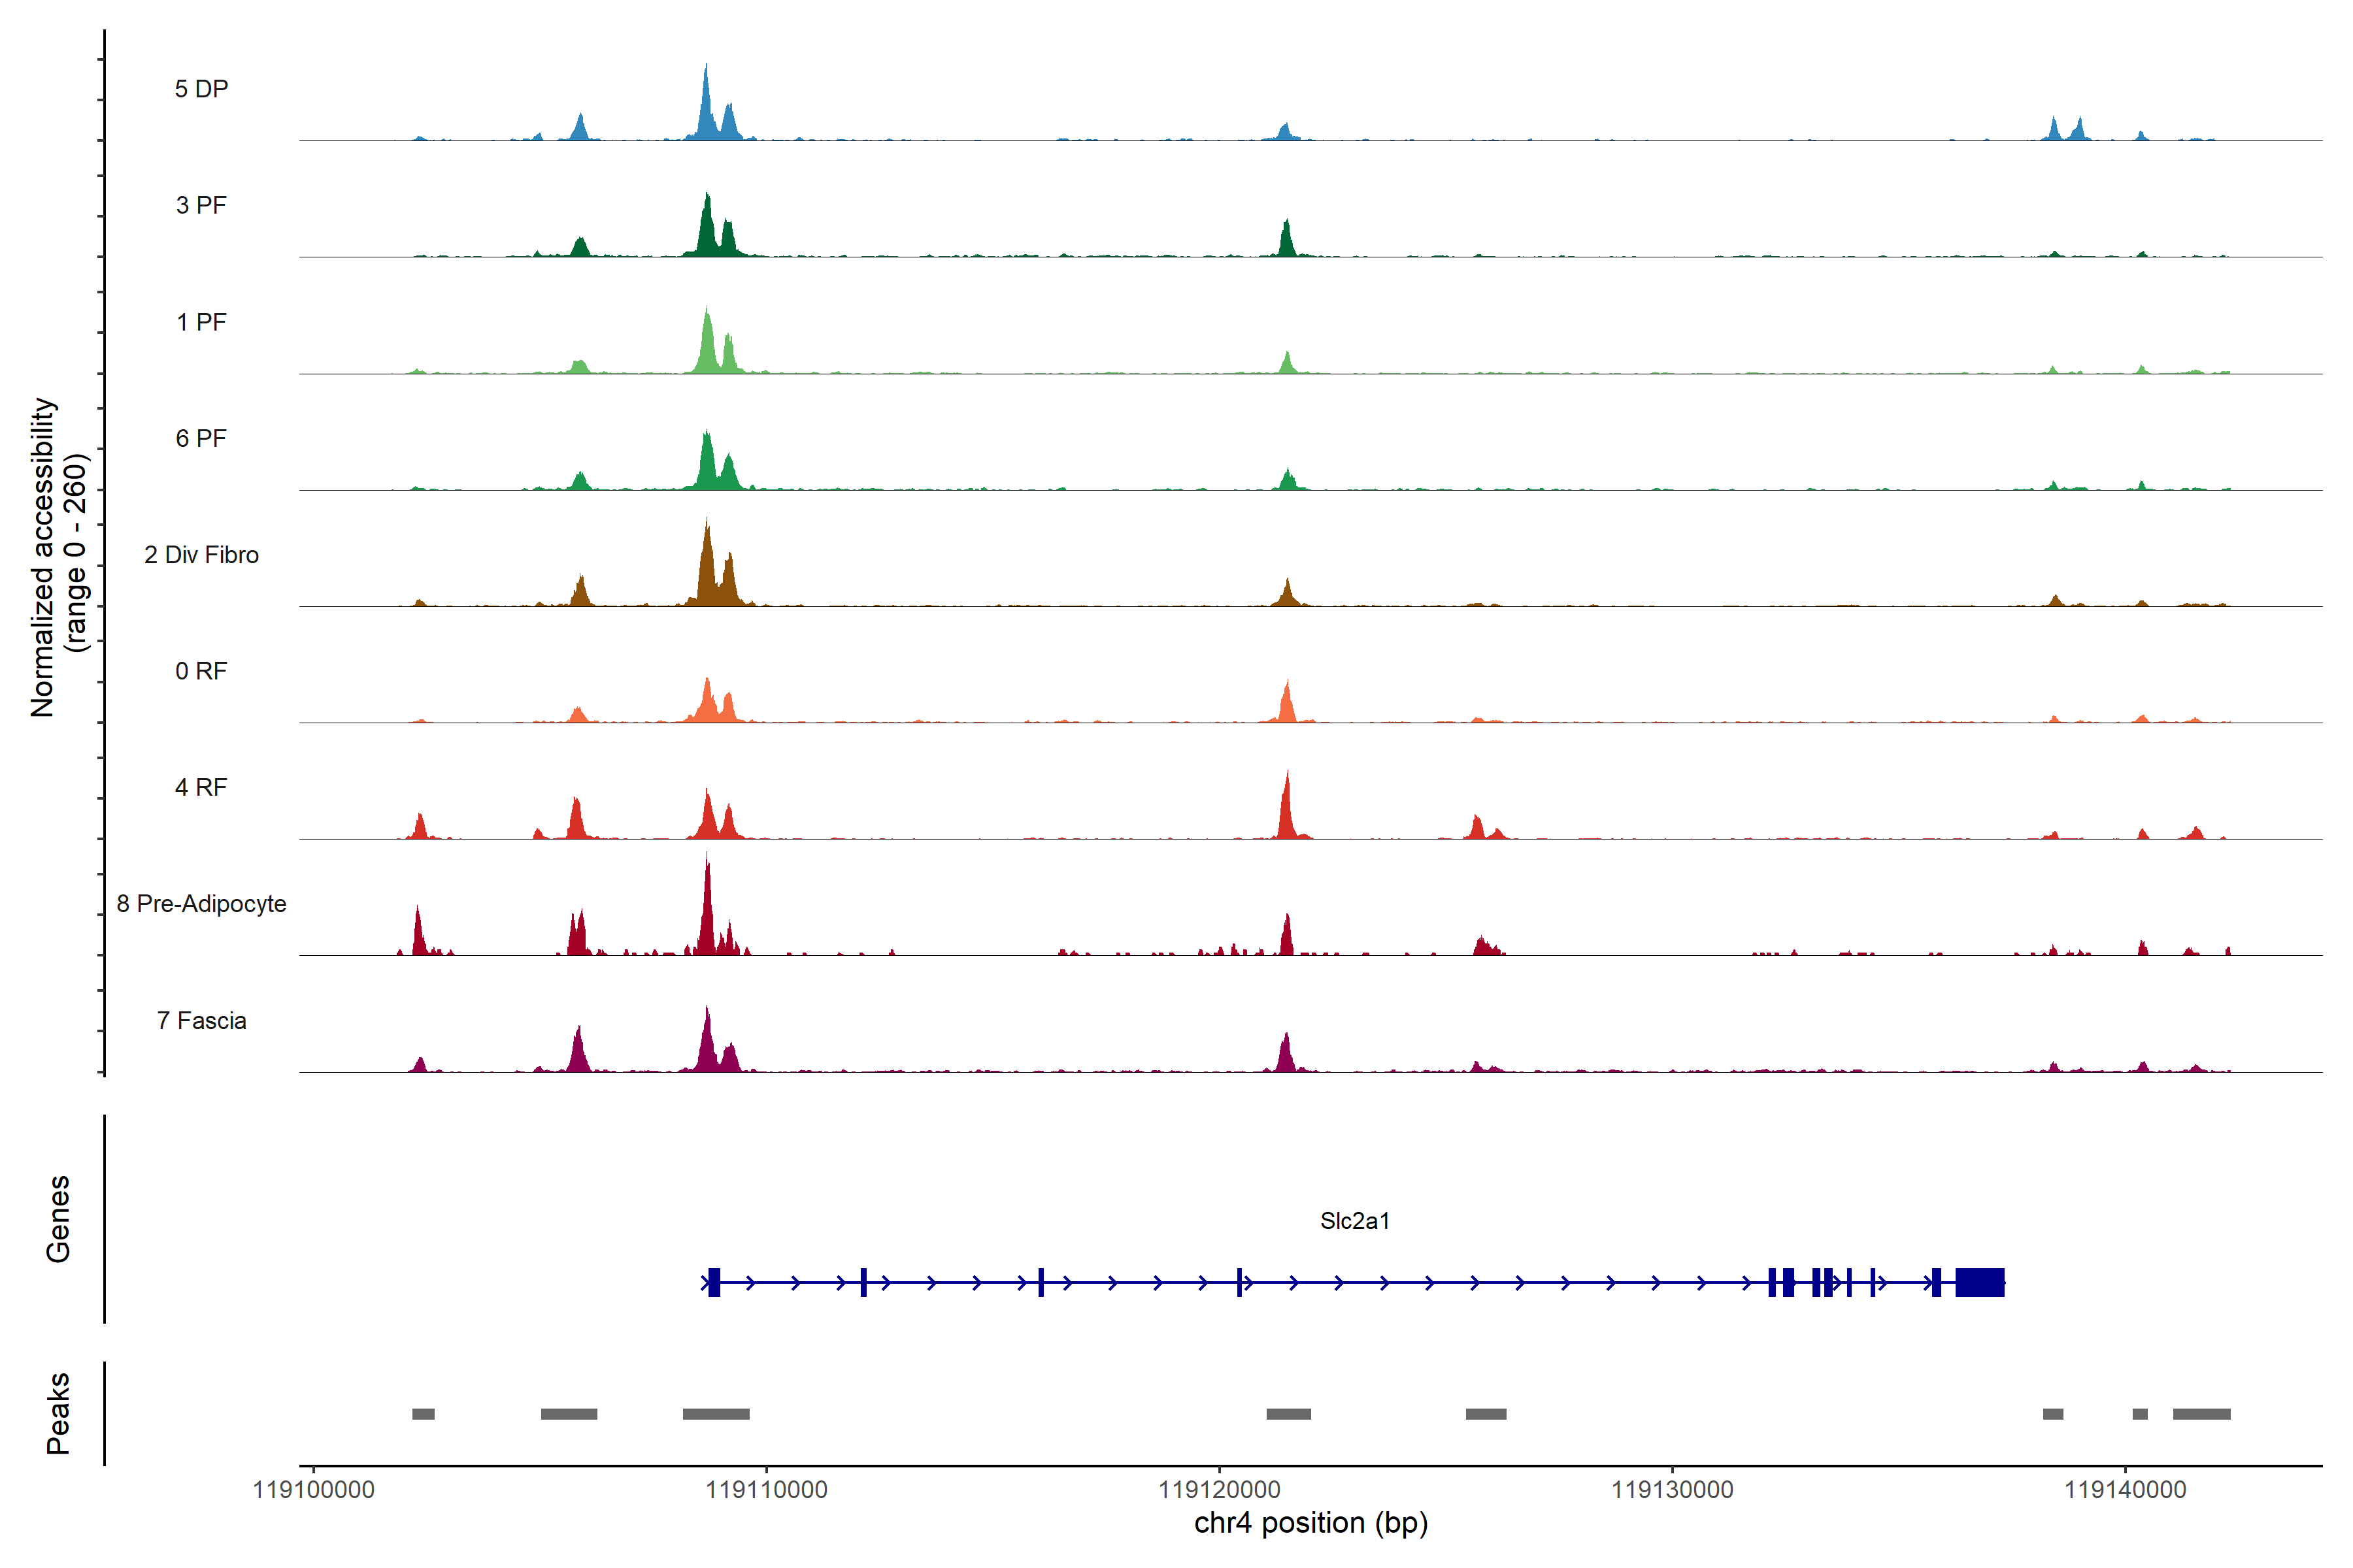The width and height of the screenshot is (2353, 1568).
Task: Click the chr4 position (bp) axis title
Action: point(1310,1523)
